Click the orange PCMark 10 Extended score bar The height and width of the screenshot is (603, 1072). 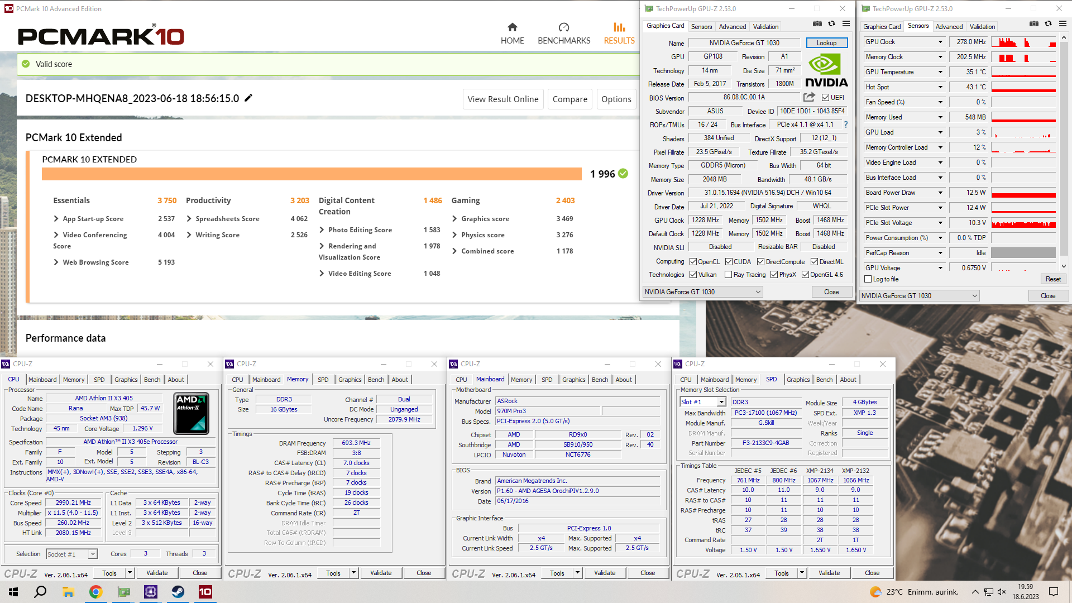(313, 174)
